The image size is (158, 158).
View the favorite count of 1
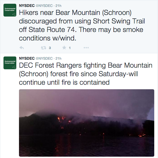(70, 48)
